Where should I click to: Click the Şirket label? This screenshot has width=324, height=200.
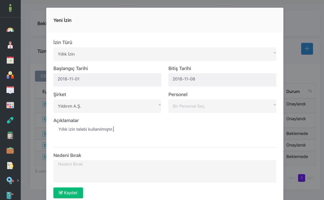click(60, 95)
